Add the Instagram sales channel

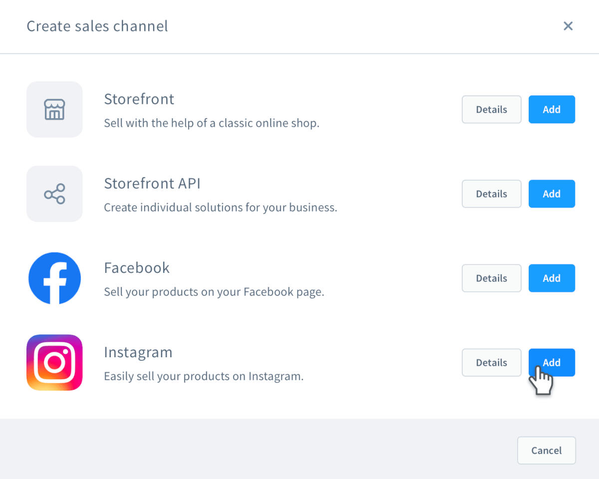(552, 362)
